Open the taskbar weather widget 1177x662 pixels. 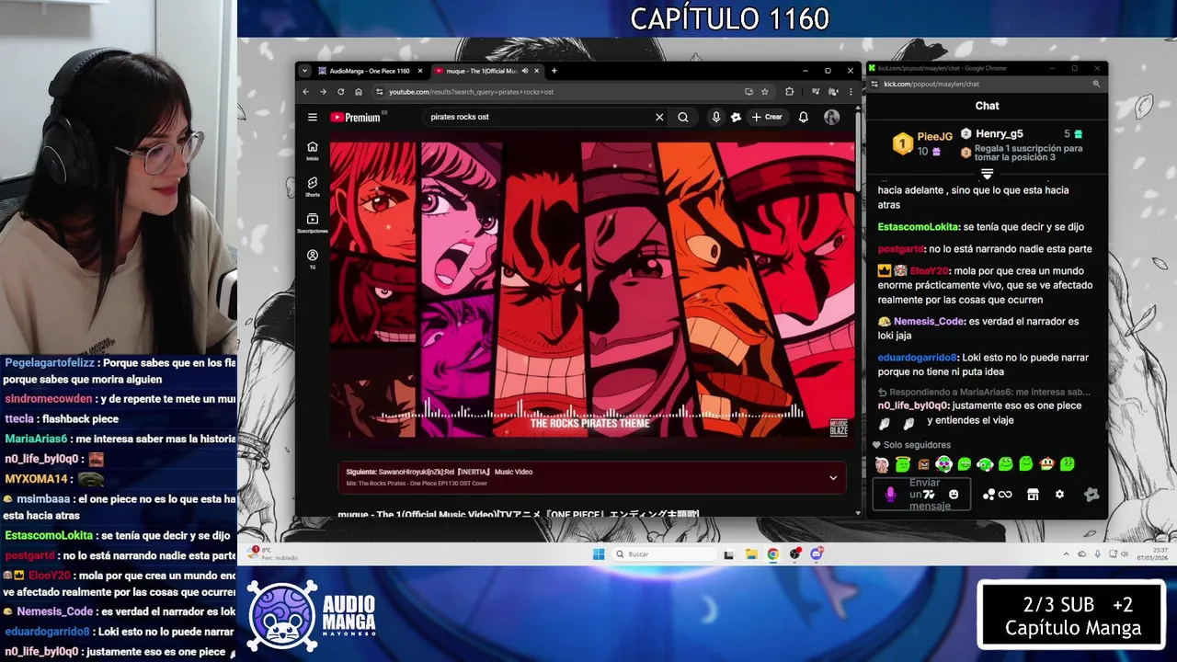tap(273, 554)
